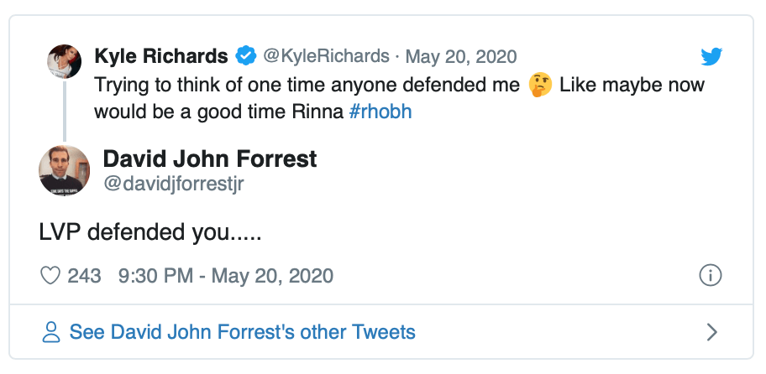
Task: Expand the right chevron arrow at bottom
Action: [711, 332]
